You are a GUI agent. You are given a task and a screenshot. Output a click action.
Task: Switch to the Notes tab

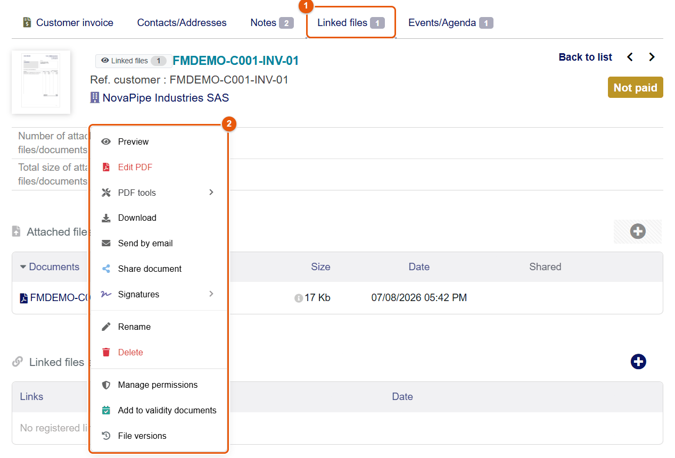(272, 22)
